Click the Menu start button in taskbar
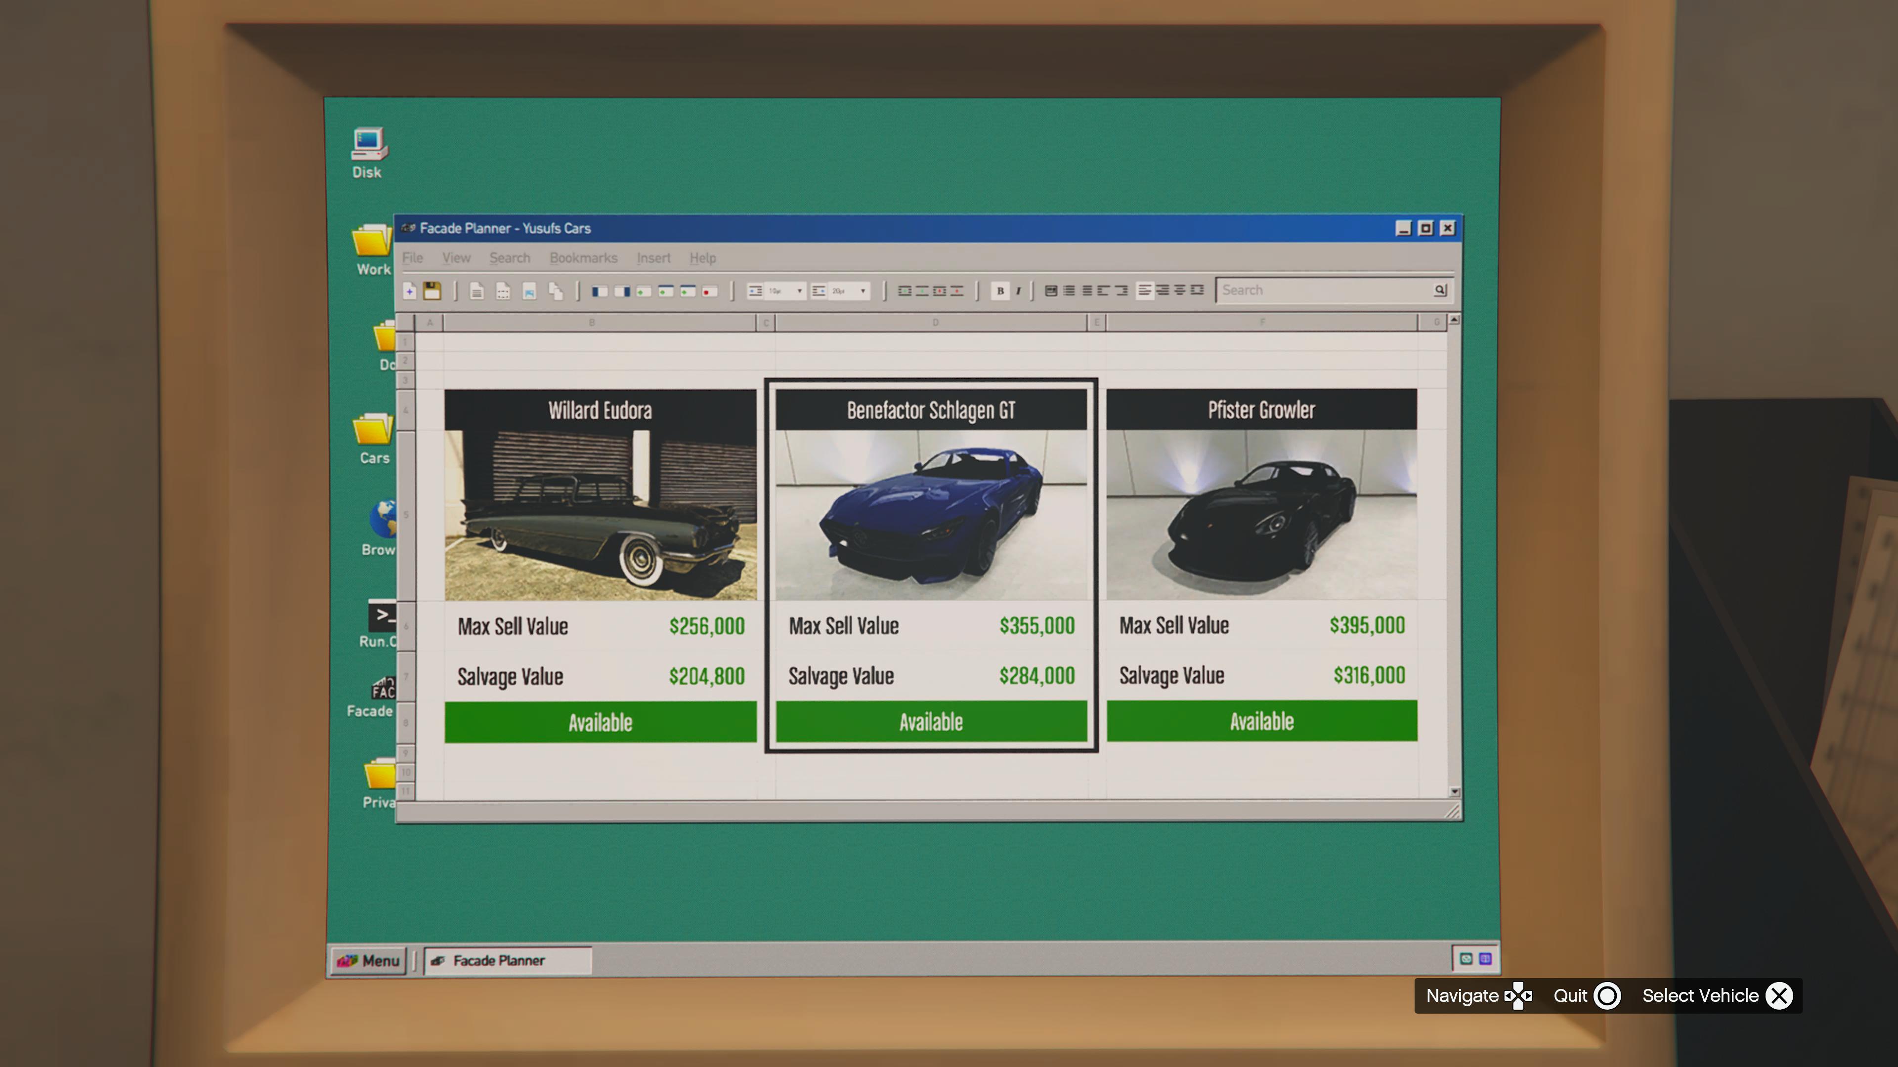 368,960
